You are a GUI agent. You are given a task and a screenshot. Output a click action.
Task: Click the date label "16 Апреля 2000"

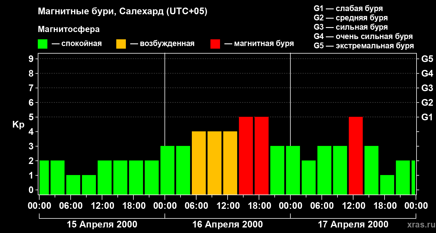click(x=228, y=225)
